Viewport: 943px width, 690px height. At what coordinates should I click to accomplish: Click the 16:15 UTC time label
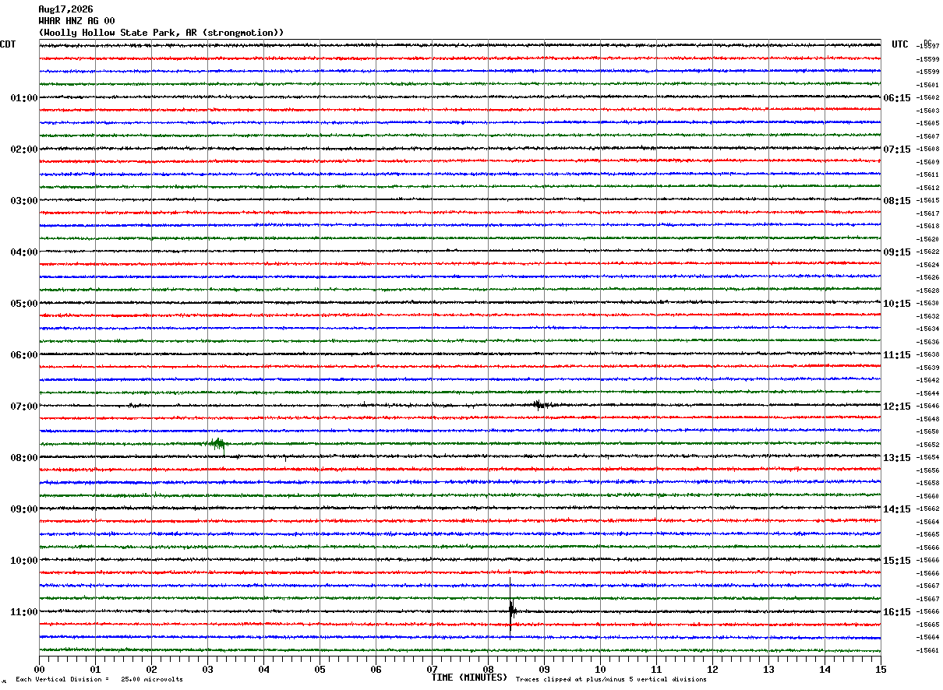[896, 612]
